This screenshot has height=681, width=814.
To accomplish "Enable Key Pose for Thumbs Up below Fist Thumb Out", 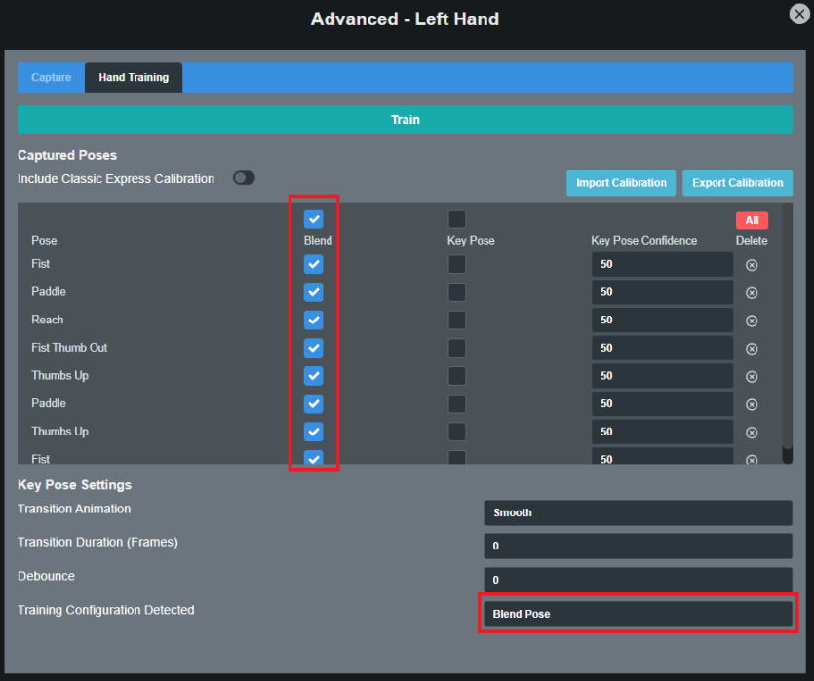I will pyautogui.click(x=457, y=376).
